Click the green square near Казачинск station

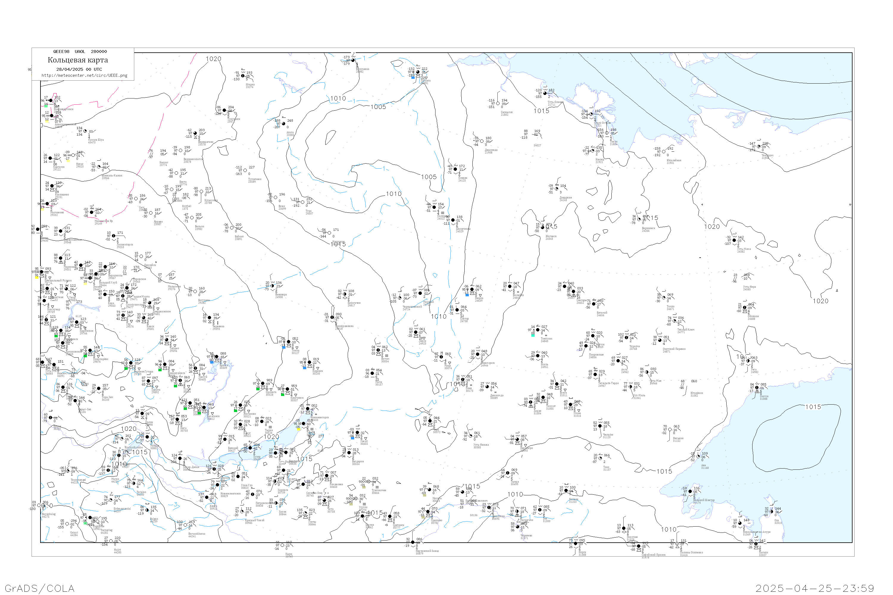tap(282, 395)
